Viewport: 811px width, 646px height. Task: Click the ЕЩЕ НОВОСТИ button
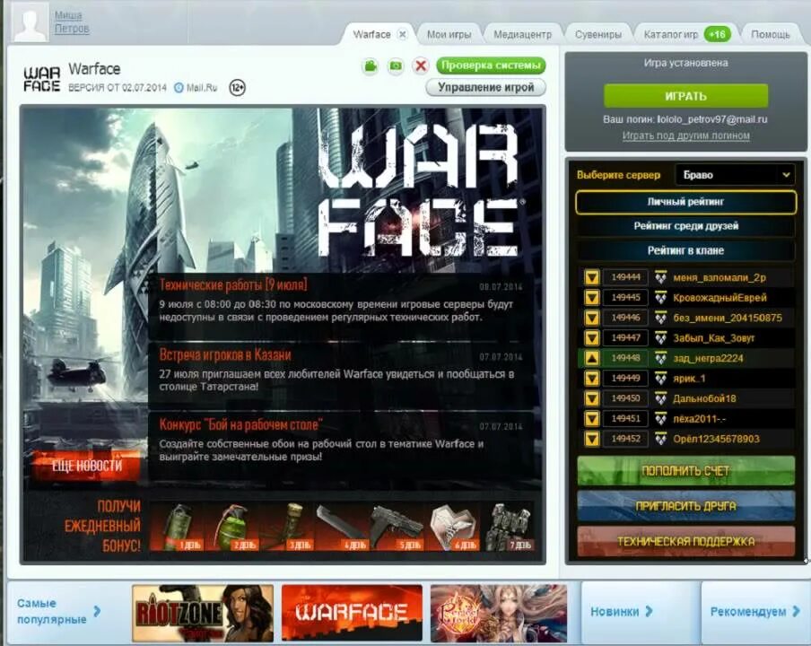coord(87,466)
